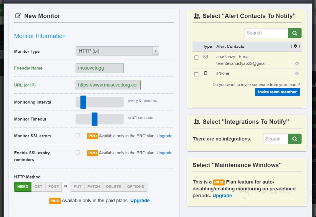The height and width of the screenshot is (217, 316).
Task: Click the envelope e-mail type icon
Action: pyautogui.click(x=206, y=57)
